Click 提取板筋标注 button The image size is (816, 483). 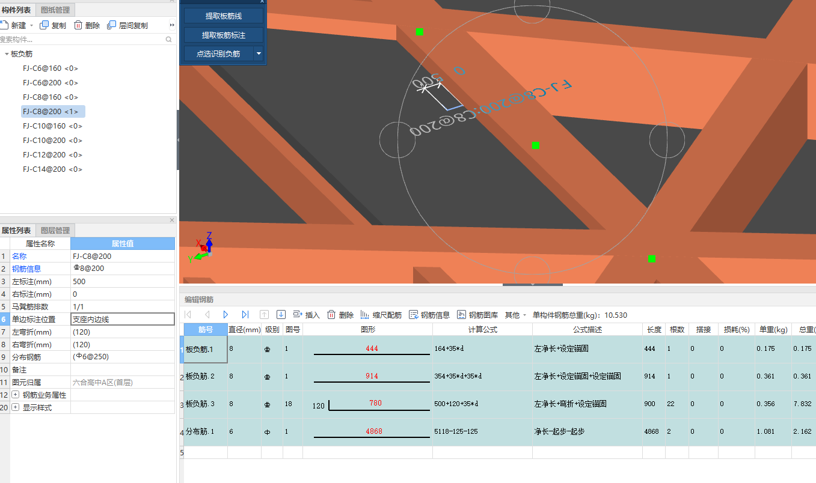click(224, 35)
